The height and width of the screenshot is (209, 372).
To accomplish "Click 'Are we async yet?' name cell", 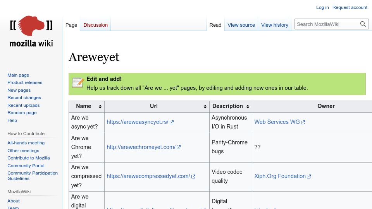I will click(x=86, y=122).
